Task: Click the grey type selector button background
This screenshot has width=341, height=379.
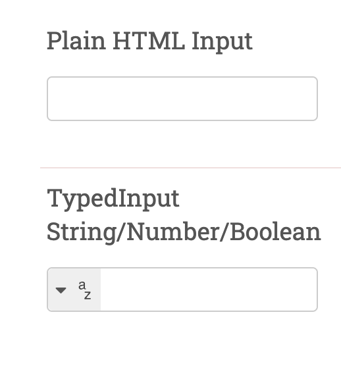Action: pos(74,290)
